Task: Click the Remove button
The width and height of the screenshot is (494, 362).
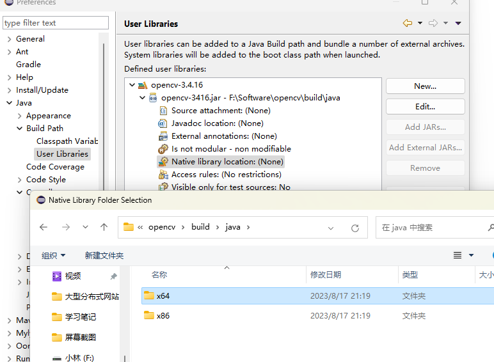Action: point(426,168)
